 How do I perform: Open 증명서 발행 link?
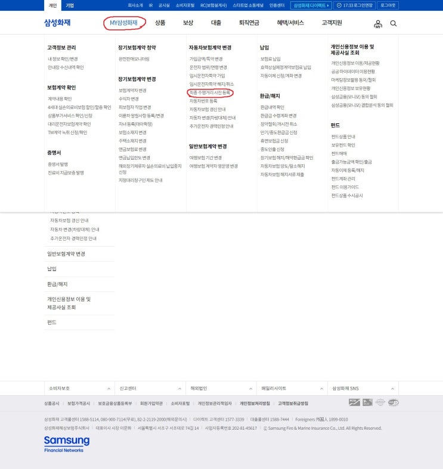(58, 164)
